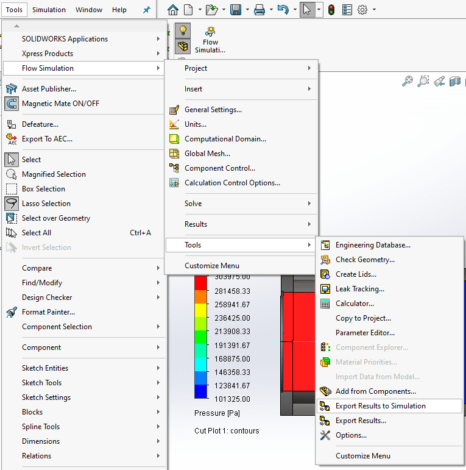Click Export Results to Simulation
Image resolution: width=466 pixels, height=470 pixels.
389,406
